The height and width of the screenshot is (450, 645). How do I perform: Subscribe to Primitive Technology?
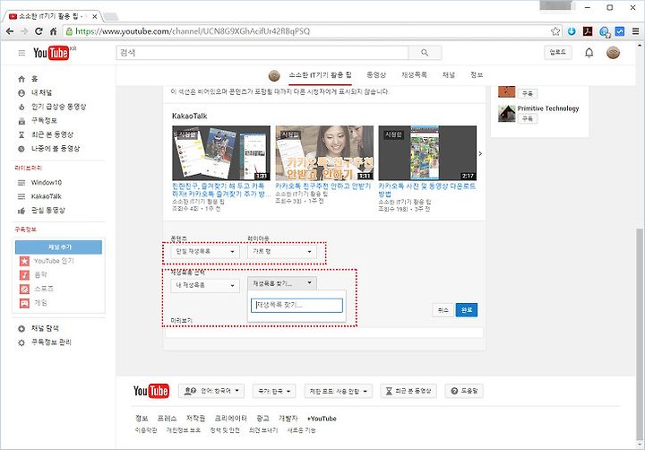pos(528,118)
